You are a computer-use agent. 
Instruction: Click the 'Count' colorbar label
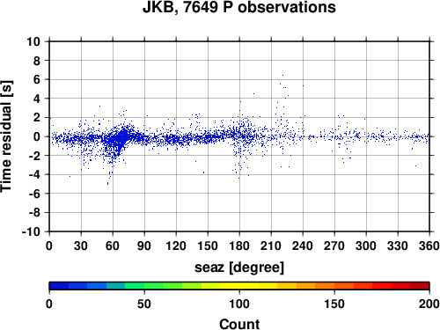pos(239,324)
